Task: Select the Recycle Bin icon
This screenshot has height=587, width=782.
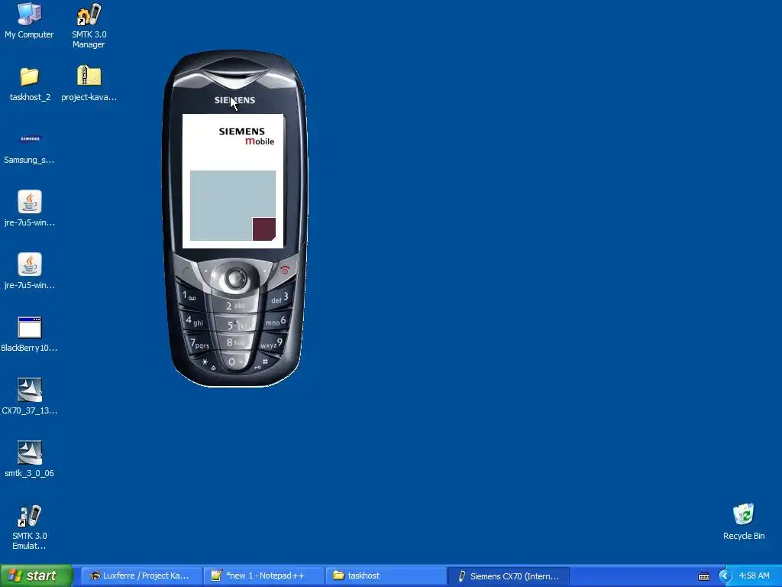Action: (x=744, y=521)
